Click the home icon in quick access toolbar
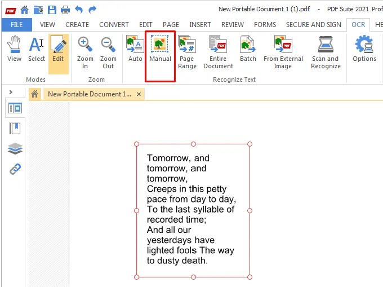 coord(24,10)
